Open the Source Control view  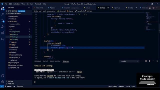point(3,21)
